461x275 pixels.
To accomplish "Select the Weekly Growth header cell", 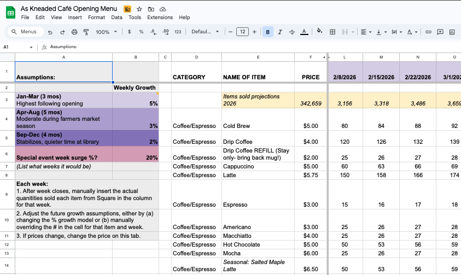I will 136,87.
